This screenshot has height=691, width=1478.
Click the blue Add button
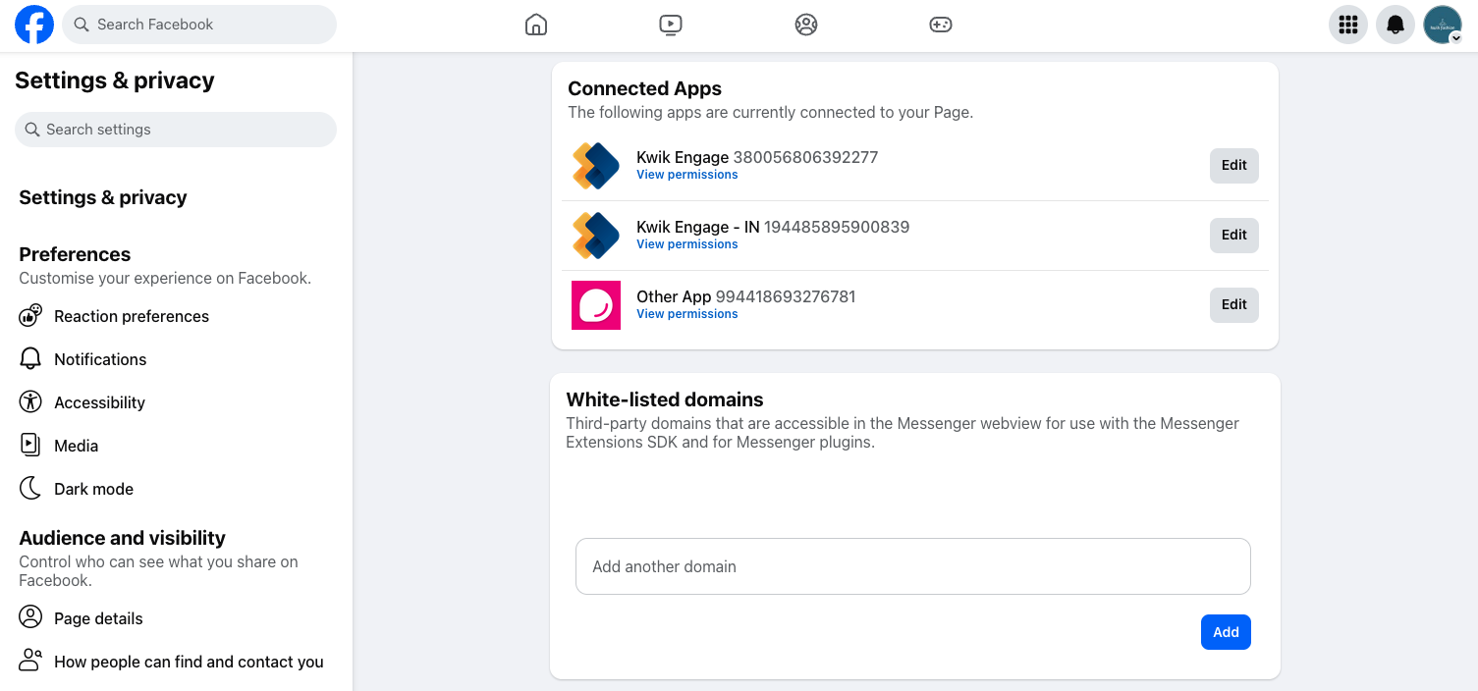click(1226, 632)
